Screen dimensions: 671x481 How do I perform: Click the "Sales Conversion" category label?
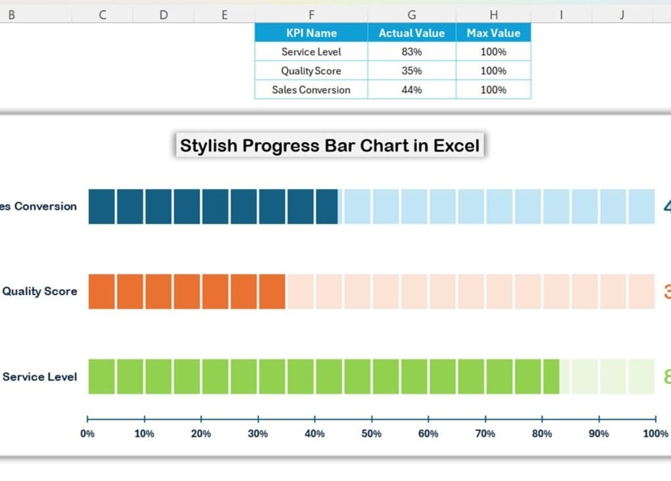tap(37, 206)
